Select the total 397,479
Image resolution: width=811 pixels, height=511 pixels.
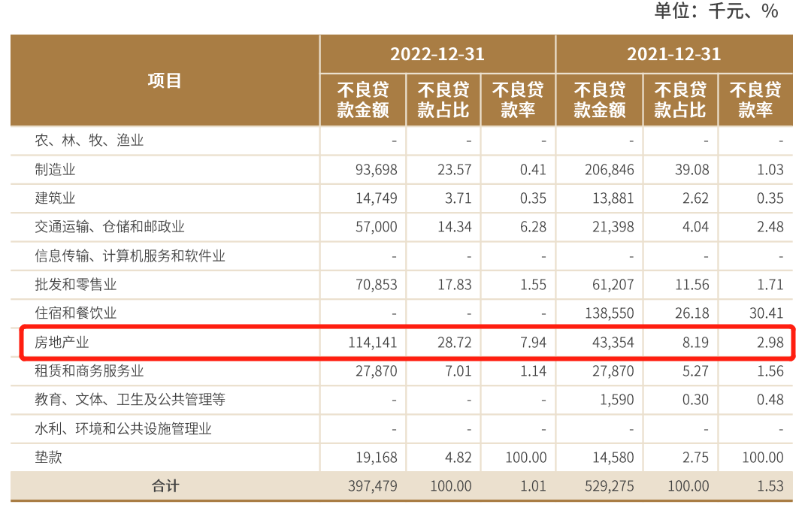pyautogui.click(x=372, y=486)
